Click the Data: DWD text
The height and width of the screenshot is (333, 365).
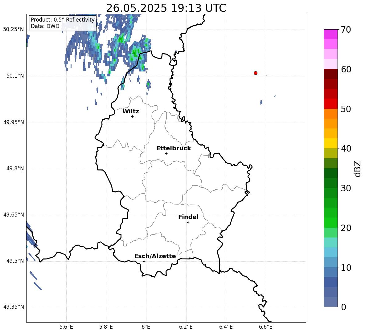pos(45,26)
